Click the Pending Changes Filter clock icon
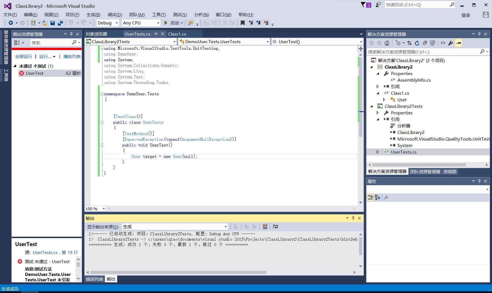The height and width of the screenshot is (293, 492). (398, 43)
